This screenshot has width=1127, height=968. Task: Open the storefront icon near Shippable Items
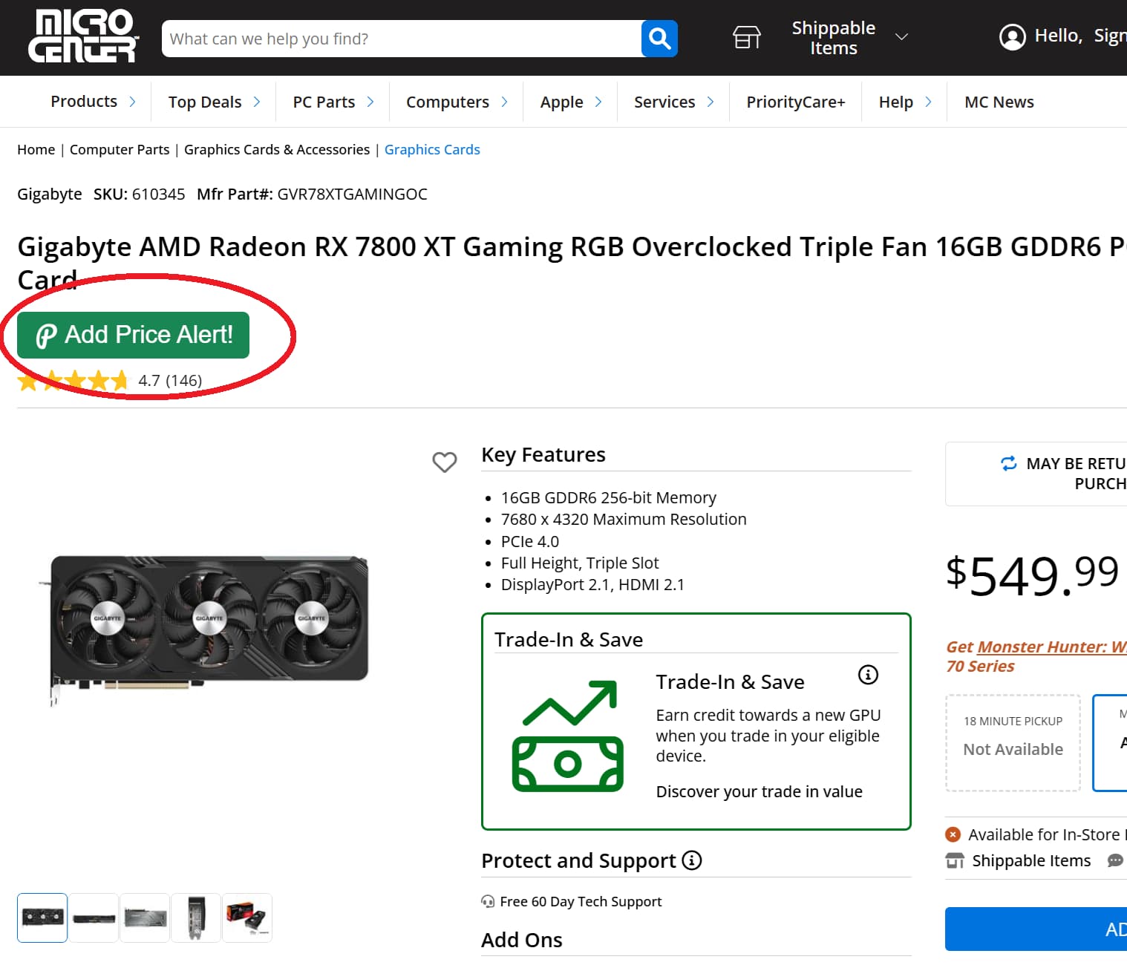tap(747, 36)
